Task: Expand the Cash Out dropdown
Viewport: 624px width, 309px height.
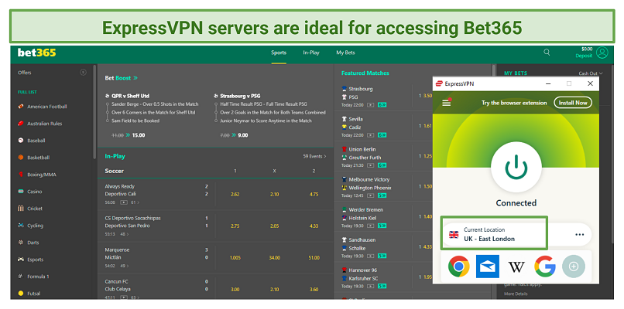Action: [590, 73]
